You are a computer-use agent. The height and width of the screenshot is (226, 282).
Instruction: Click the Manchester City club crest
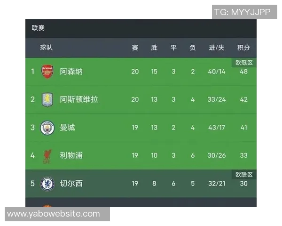coord(47,128)
